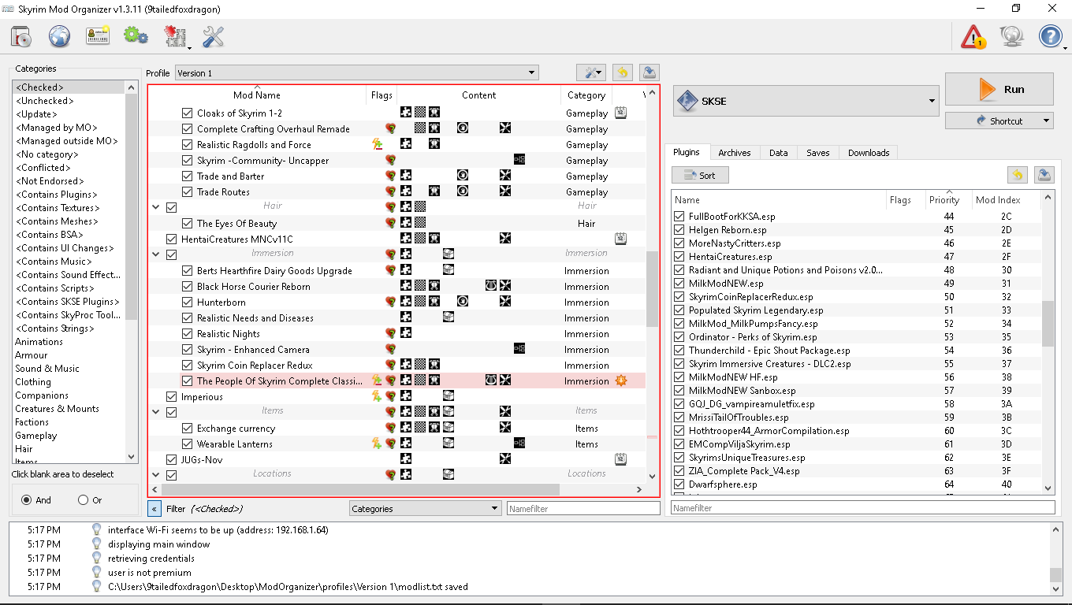The image size is (1072, 605).
Task: Click the mod list Namefilter field
Action: click(x=583, y=509)
